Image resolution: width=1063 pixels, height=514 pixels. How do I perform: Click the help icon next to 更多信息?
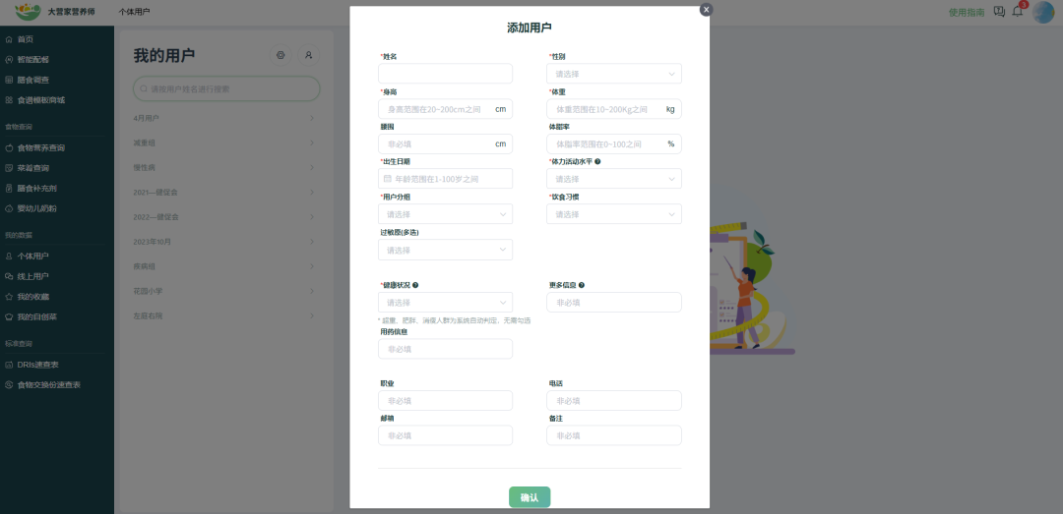(582, 285)
